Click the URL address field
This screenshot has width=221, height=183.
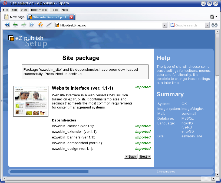111,25
